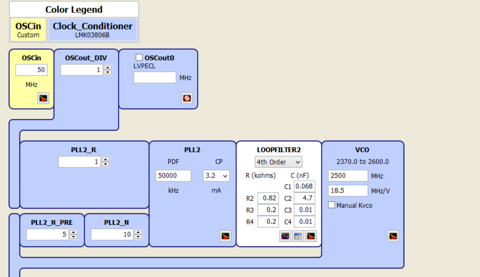
Task: Click the Clock_Conditioner legend swatch
Action: pyautogui.click(x=92, y=29)
